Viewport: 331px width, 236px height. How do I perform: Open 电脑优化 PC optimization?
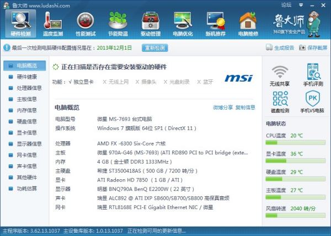(183, 24)
